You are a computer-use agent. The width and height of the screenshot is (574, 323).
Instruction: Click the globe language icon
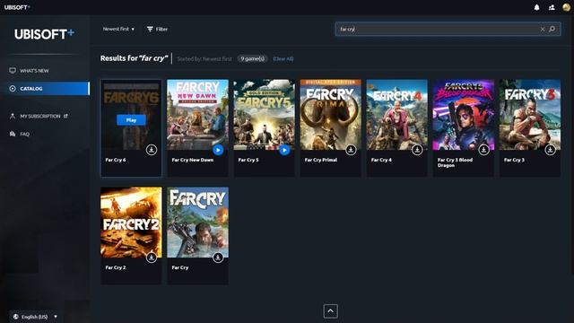click(16, 317)
